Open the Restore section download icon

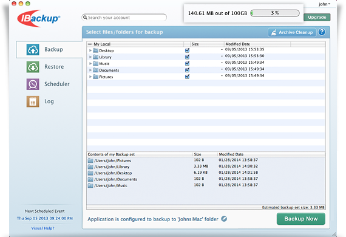[33, 67]
